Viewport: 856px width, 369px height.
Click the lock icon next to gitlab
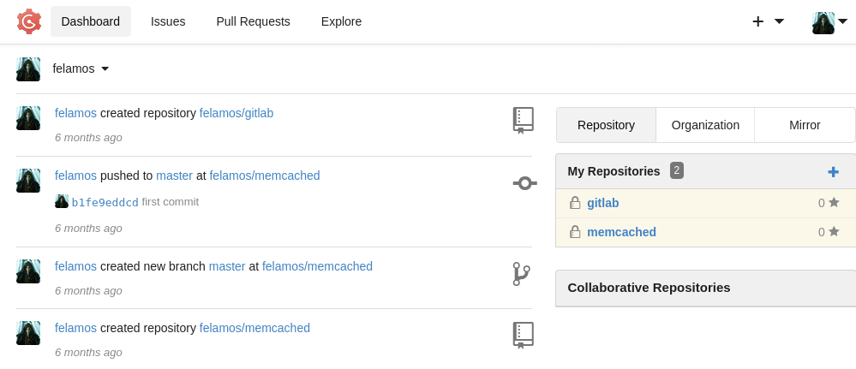coord(575,203)
